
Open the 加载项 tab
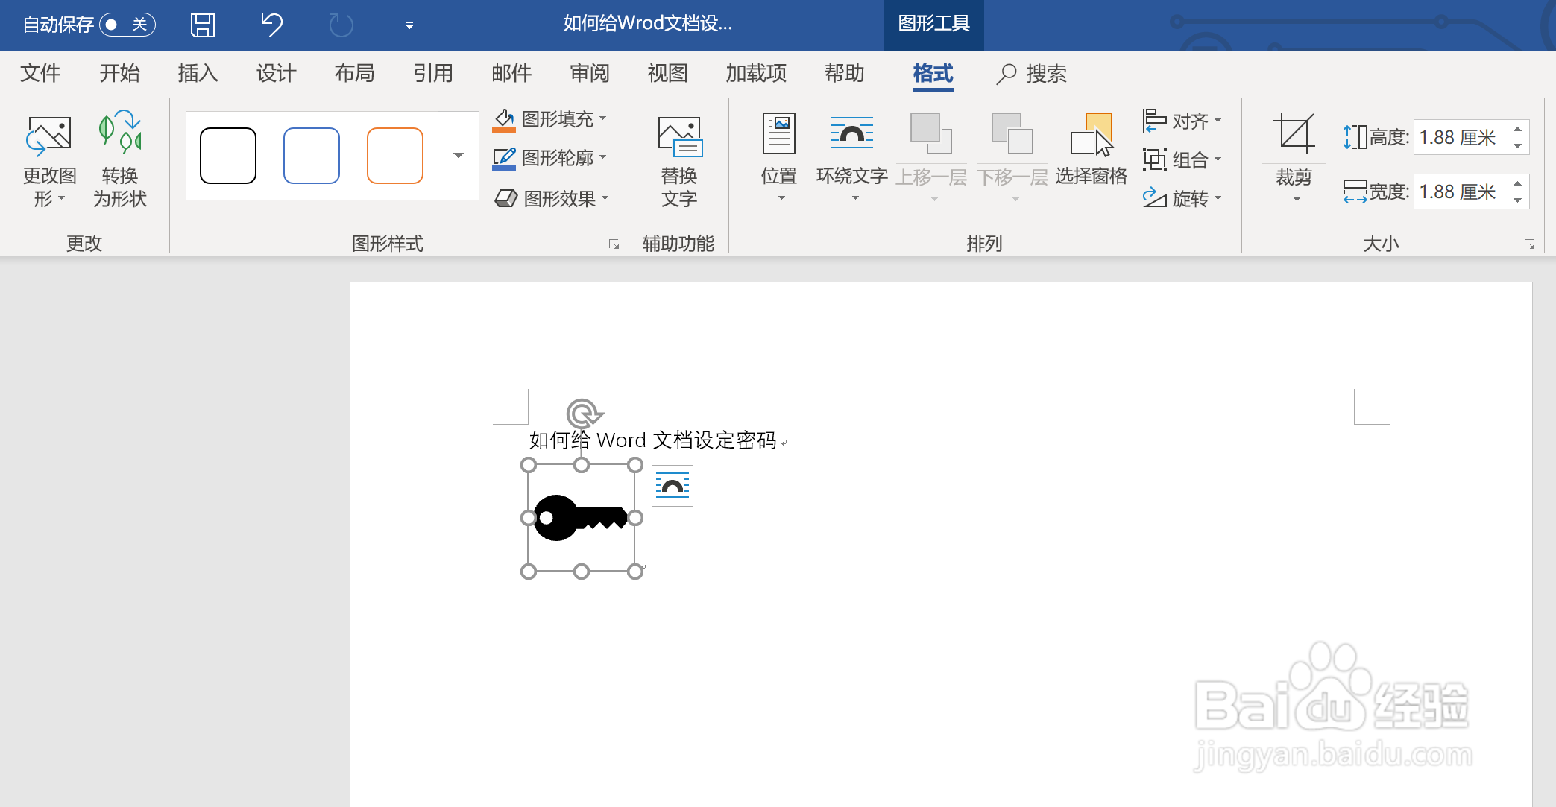click(x=756, y=73)
